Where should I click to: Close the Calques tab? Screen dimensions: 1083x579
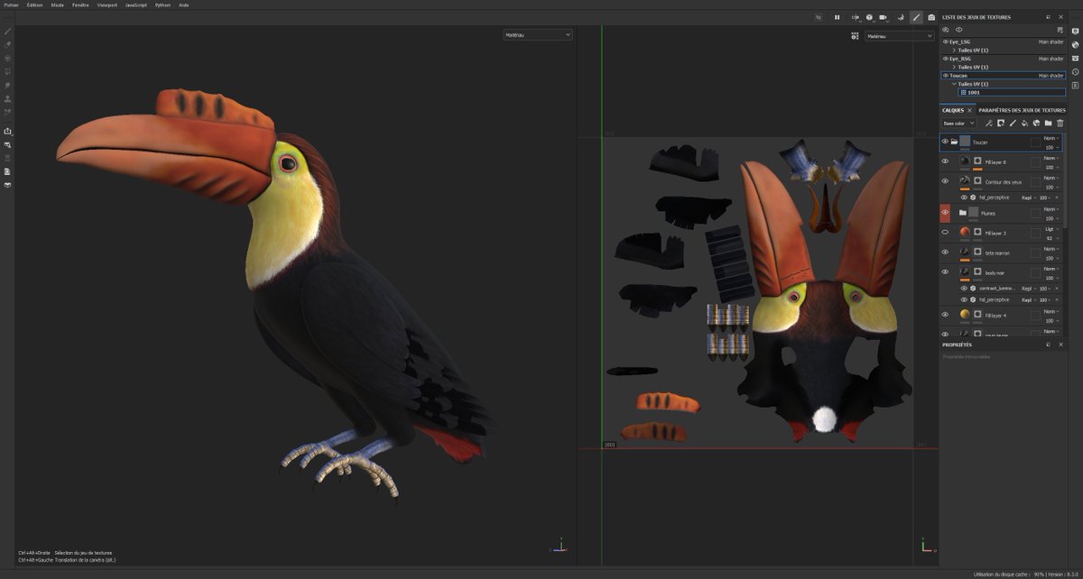point(970,110)
